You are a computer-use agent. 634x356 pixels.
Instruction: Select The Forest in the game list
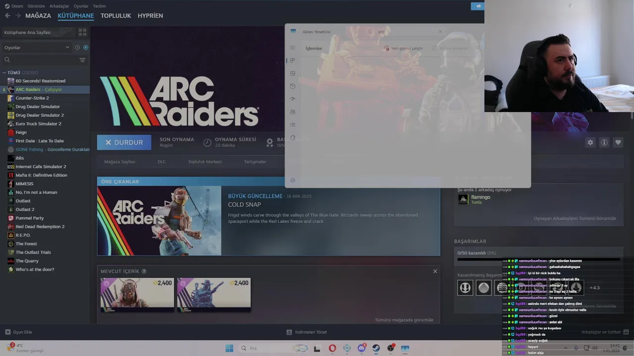click(x=26, y=244)
